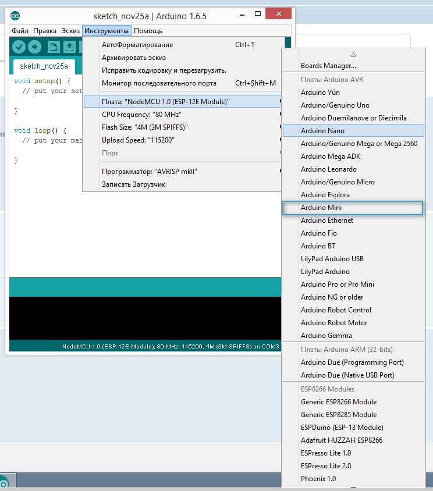Screen dimensions: 433x491
Task: Select Arduino Esplora board
Action: coord(353,195)
